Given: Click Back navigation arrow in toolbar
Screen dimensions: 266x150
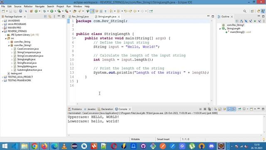Looking at the screenshot, I should (x=135, y=11).
